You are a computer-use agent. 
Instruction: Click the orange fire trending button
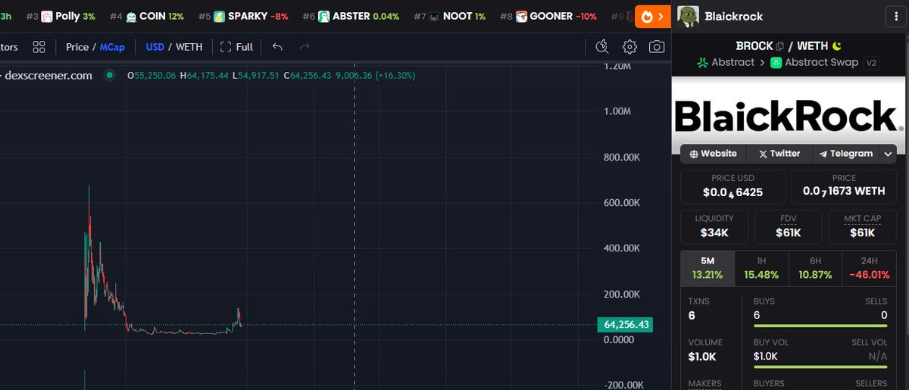click(x=653, y=16)
